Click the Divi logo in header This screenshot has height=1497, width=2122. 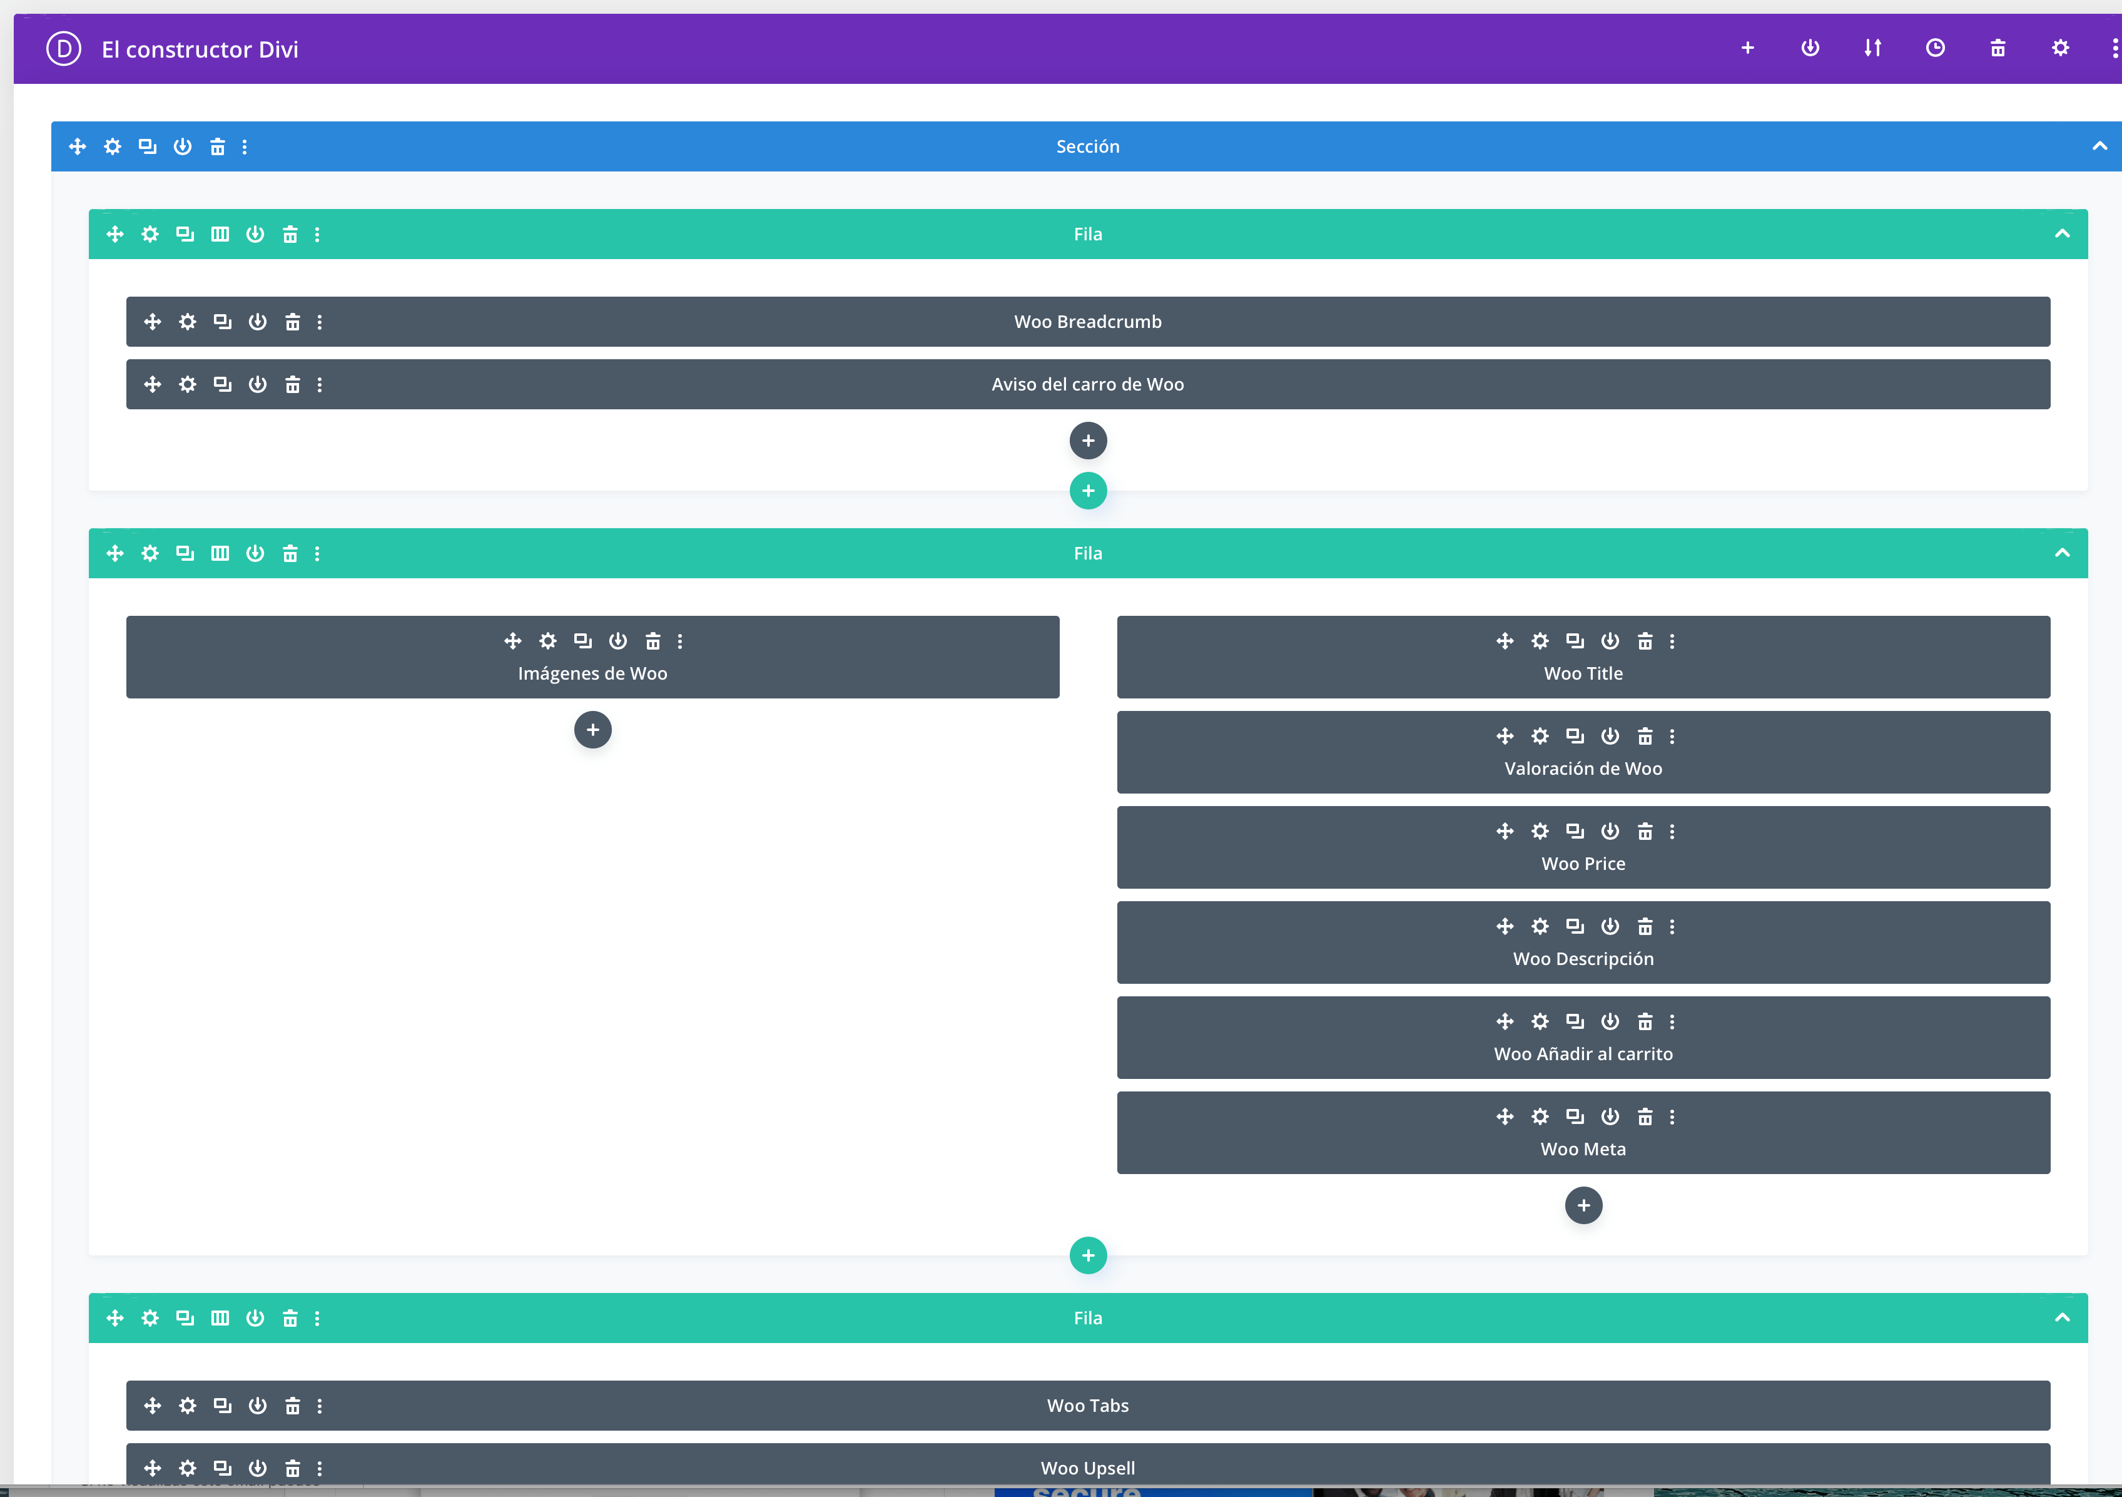(64, 49)
